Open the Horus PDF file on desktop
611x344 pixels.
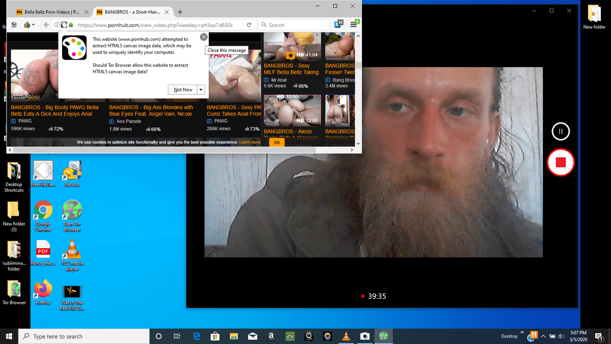click(x=43, y=253)
